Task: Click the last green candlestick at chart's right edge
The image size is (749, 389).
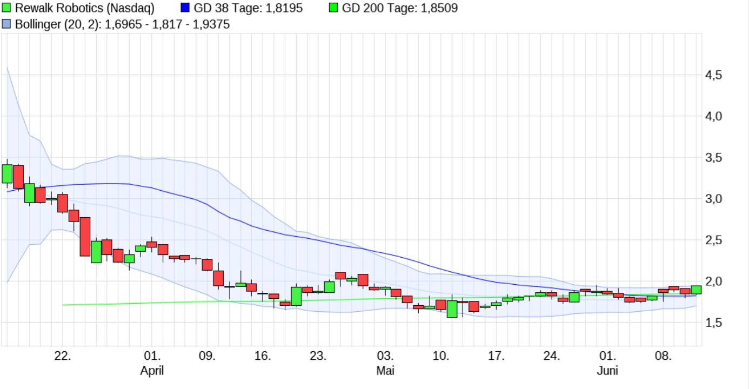Action: (x=696, y=290)
